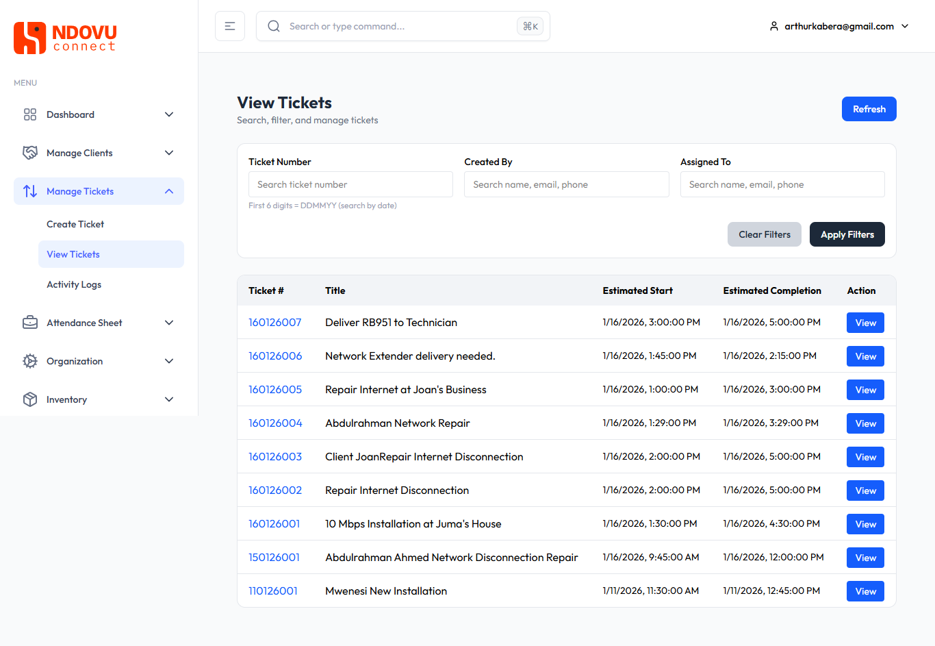Select Create Ticket in the sidebar
This screenshot has width=935, height=646.
click(x=76, y=224)
